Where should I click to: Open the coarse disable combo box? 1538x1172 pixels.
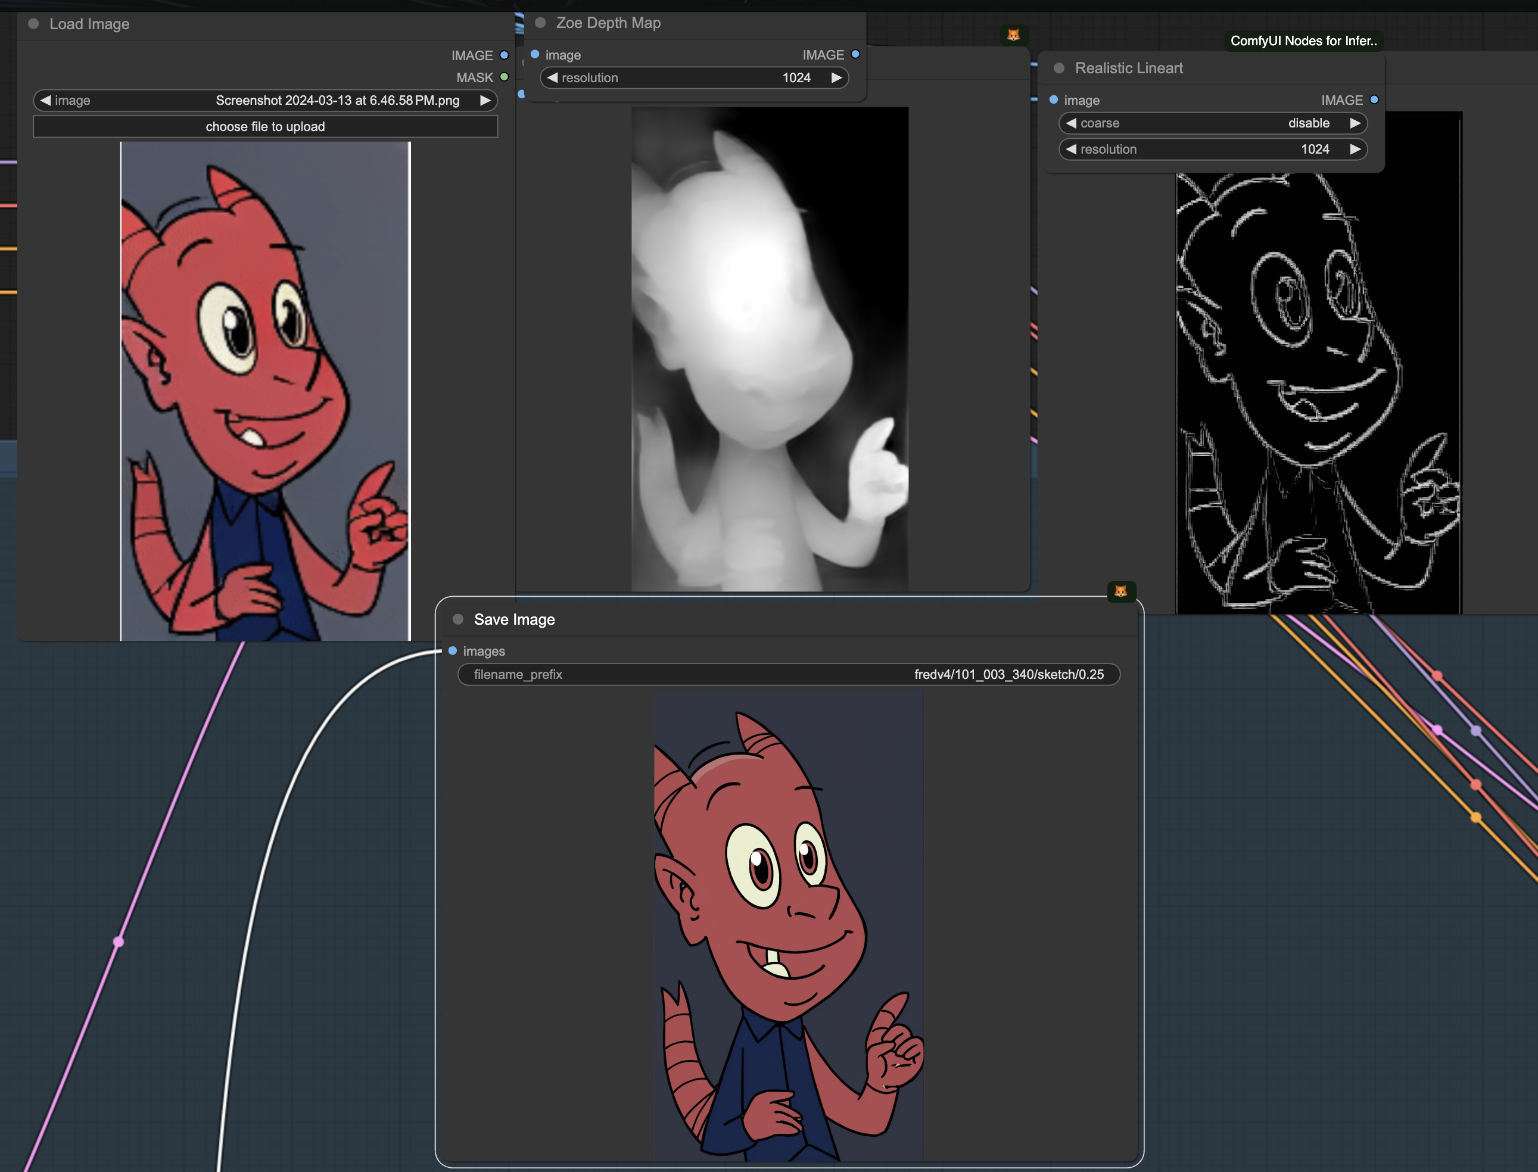(x=1213, y=123)
